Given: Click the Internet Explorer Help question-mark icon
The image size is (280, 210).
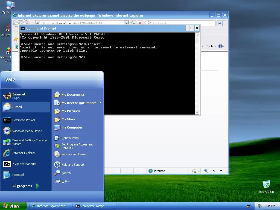Looking at the screenshot, I should [220, 46].
